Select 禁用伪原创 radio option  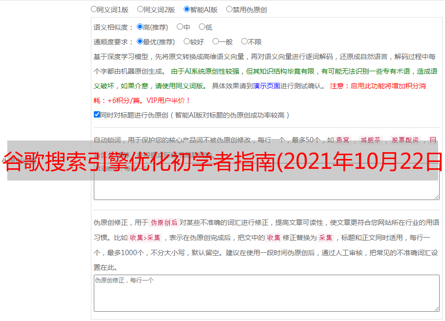click(229, 9)
